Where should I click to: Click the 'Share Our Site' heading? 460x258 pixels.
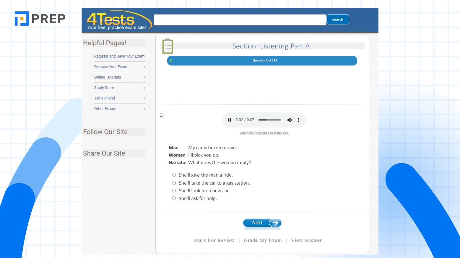click(104, 153)
